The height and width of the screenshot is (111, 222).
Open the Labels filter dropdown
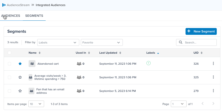(58, 42)
